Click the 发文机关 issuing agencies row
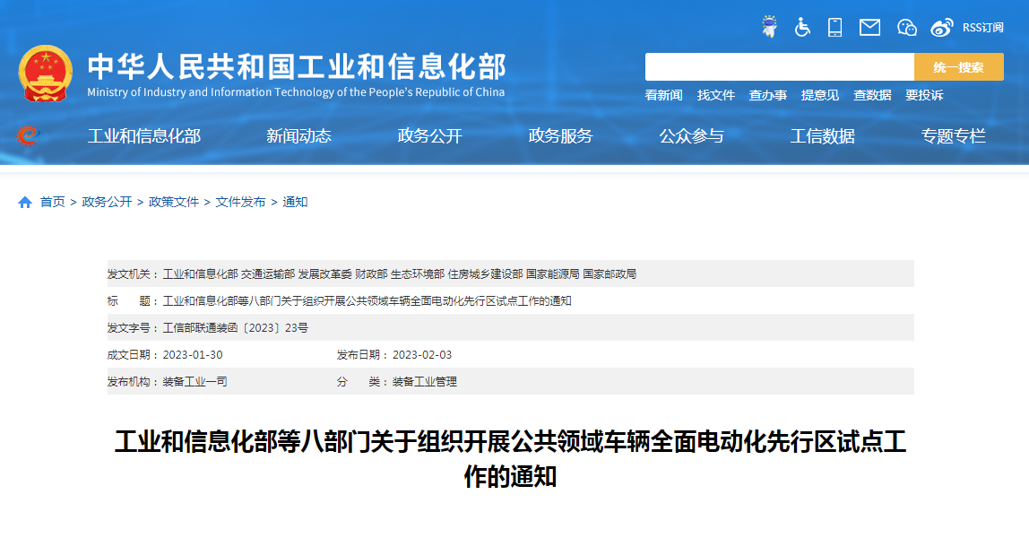The image size is (1029, 538). [511, 273]
